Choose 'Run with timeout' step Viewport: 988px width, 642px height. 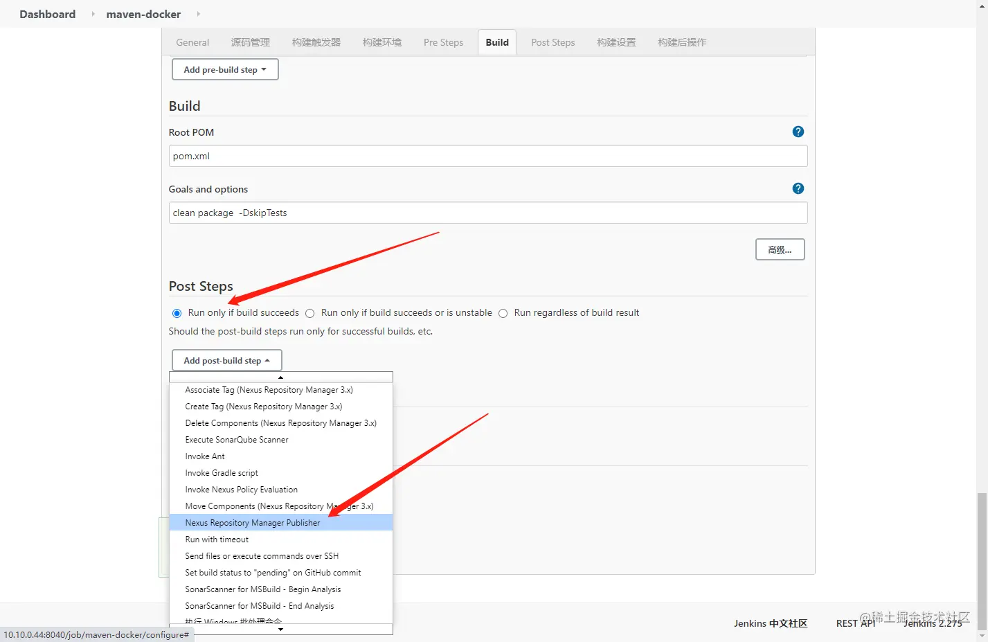pyautogui.click(x=281, y=540)
